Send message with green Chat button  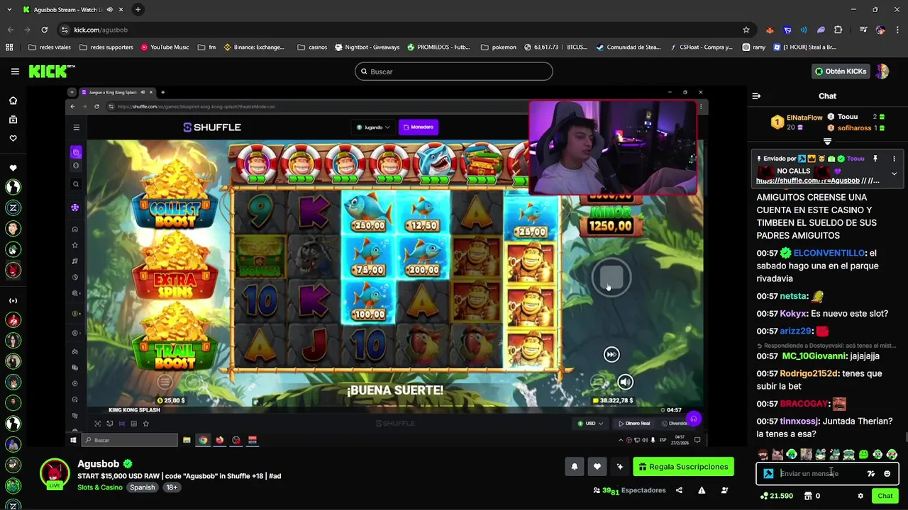885,496
